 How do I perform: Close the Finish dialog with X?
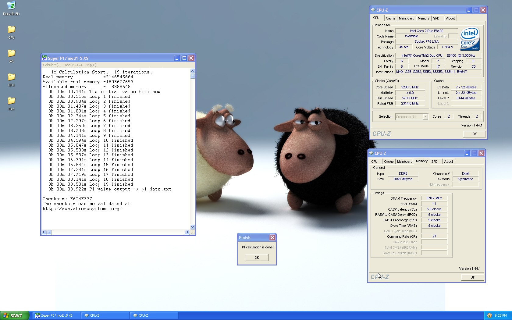point(272,238)
